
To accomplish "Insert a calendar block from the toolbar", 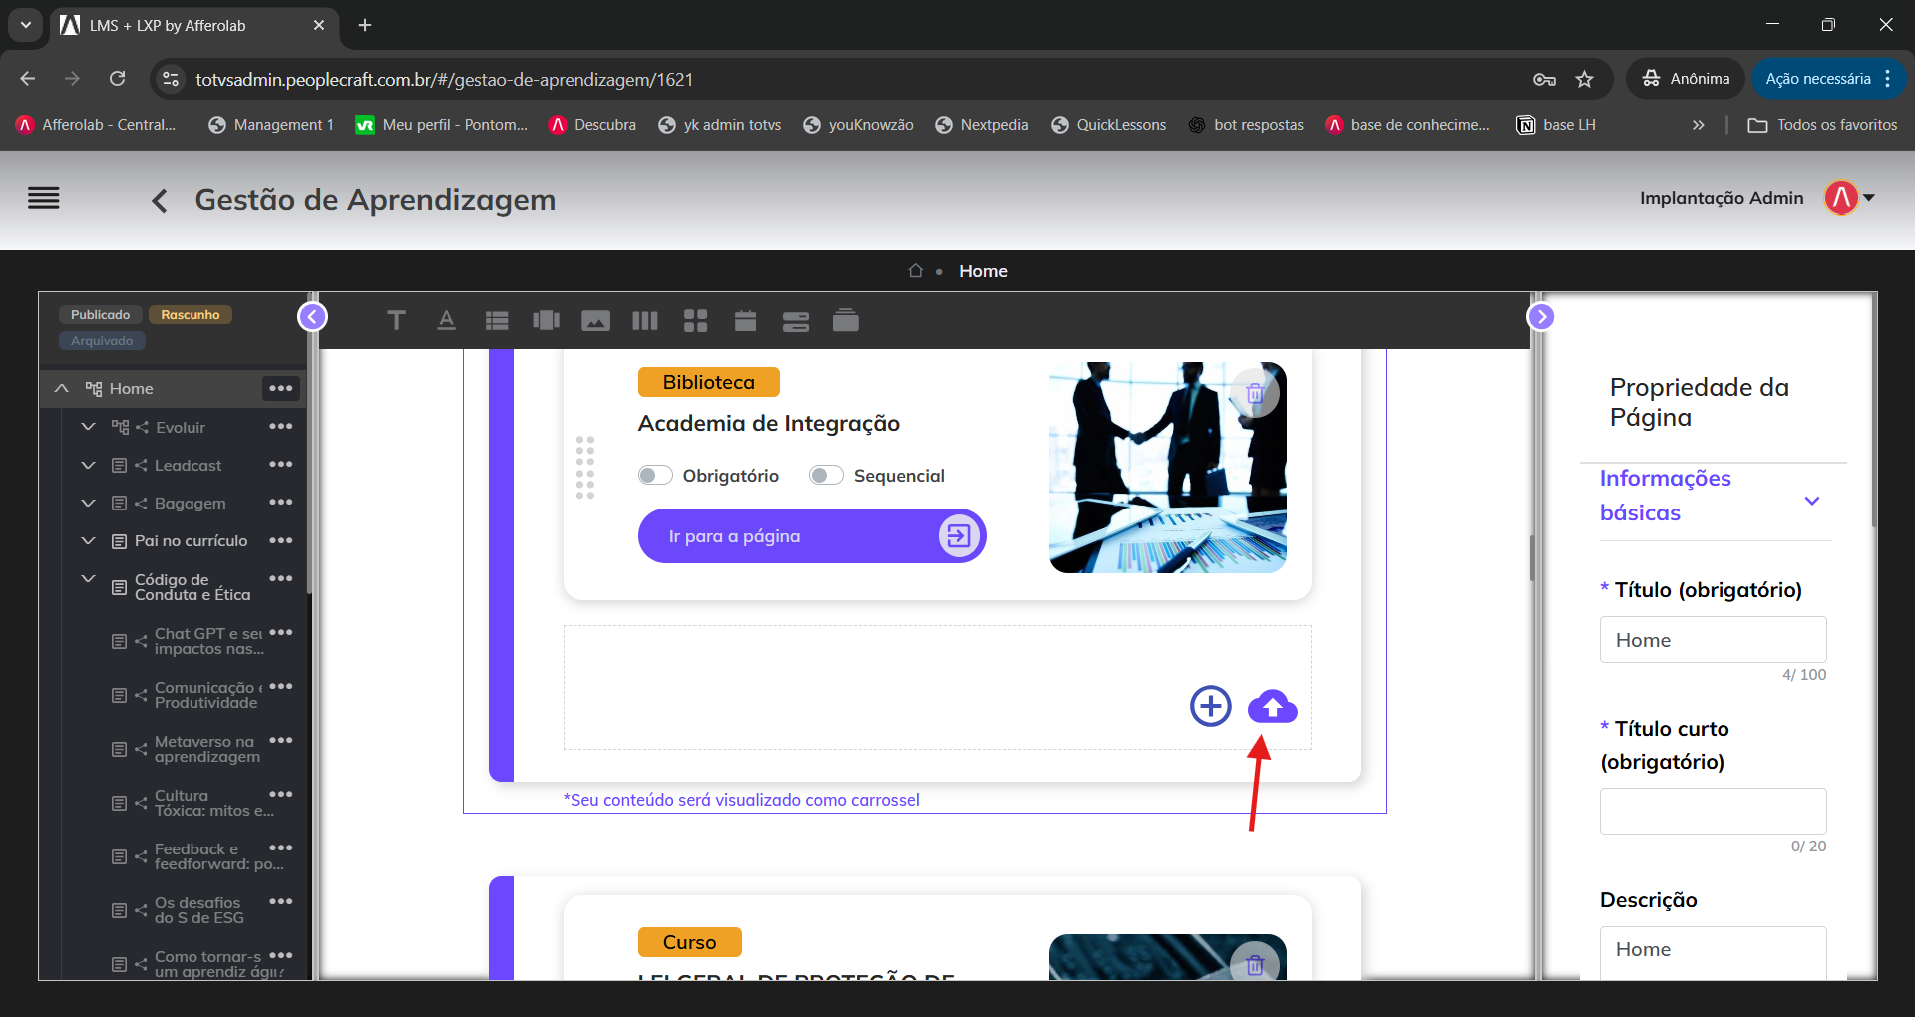I will pyautogui.click(x=745, y=320).
